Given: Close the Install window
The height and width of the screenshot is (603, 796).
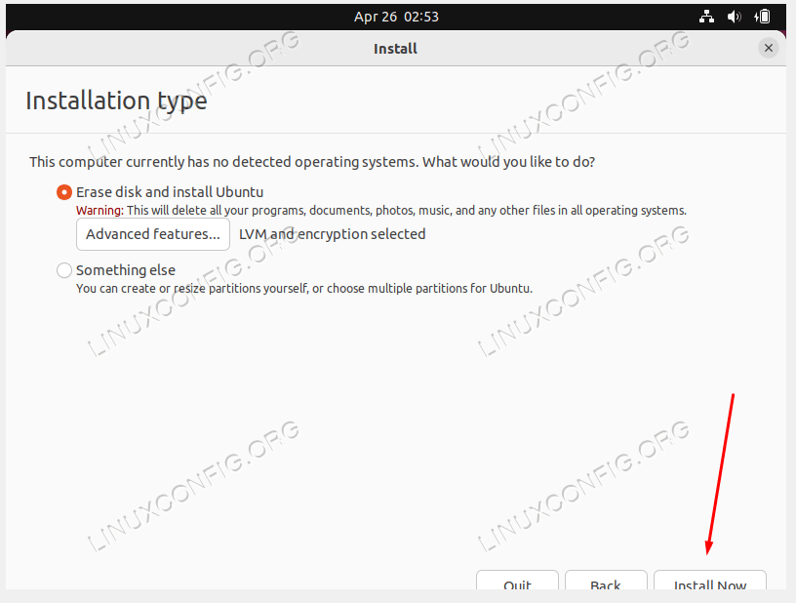Looking at the screenshot, I should pyautogui.click(x=768, y=48).
